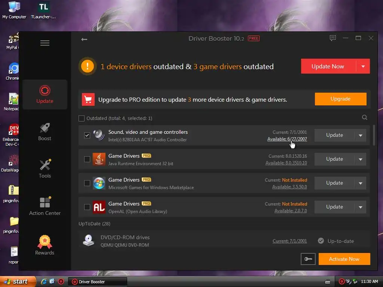Click the red FREE edition badge
Image resolution: width=383 pixels, height=287 pixels.
click(x=254, y=38)
